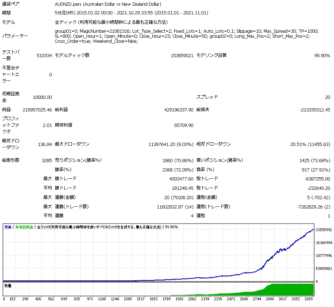Click the gross profit value 429196337.90
The width and height of the screenshot is (334, 307).
click(x=179, y=110)
